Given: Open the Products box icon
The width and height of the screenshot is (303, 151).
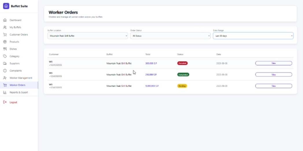Looking at the screenshot, I should 5,42.
